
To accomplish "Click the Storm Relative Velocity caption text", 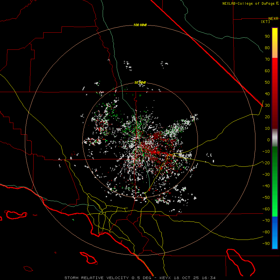I will tap(140, 278).
